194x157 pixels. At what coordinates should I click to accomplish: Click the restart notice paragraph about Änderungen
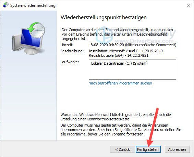121,130
